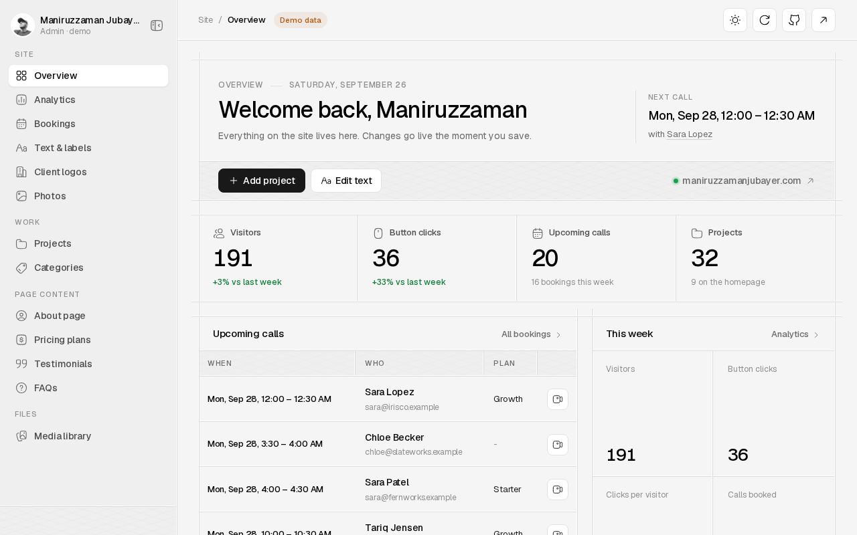Image resolution: width=857 pixels, height=535 pixels.
Task: Open site in new tab arrow icon
Action: click(824, 20)
